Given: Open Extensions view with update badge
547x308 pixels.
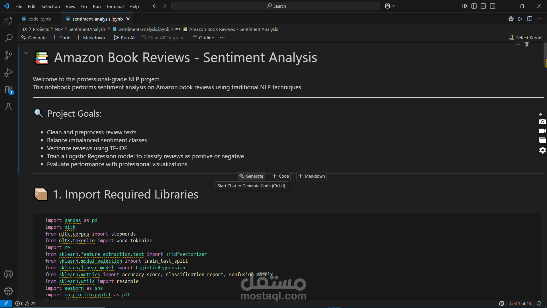Looking at the screenshot, I should pos(9,90).
